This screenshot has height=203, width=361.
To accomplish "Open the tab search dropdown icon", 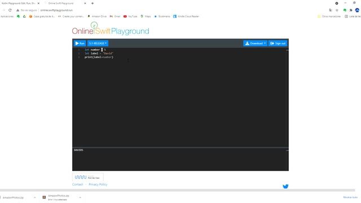I will pyautogui.click(x=337, y=3).
